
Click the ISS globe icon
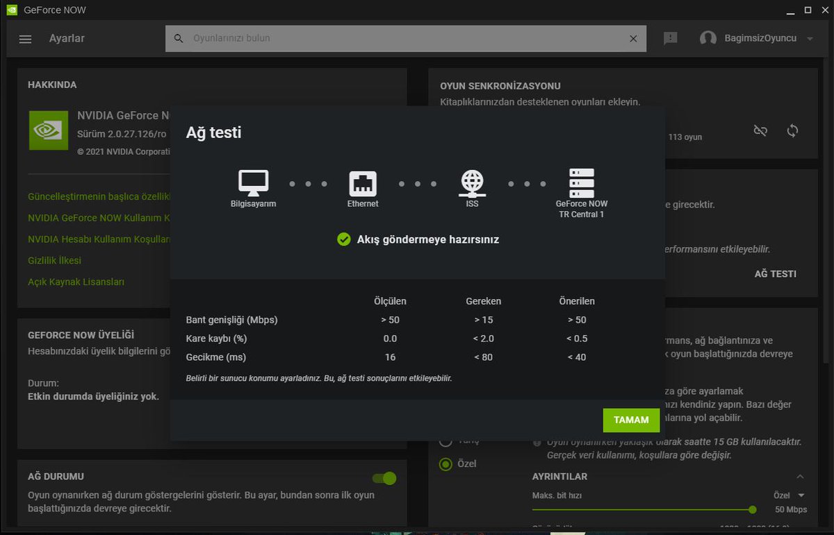tap(472, 184)
